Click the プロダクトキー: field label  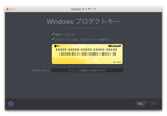pos(40,70)
